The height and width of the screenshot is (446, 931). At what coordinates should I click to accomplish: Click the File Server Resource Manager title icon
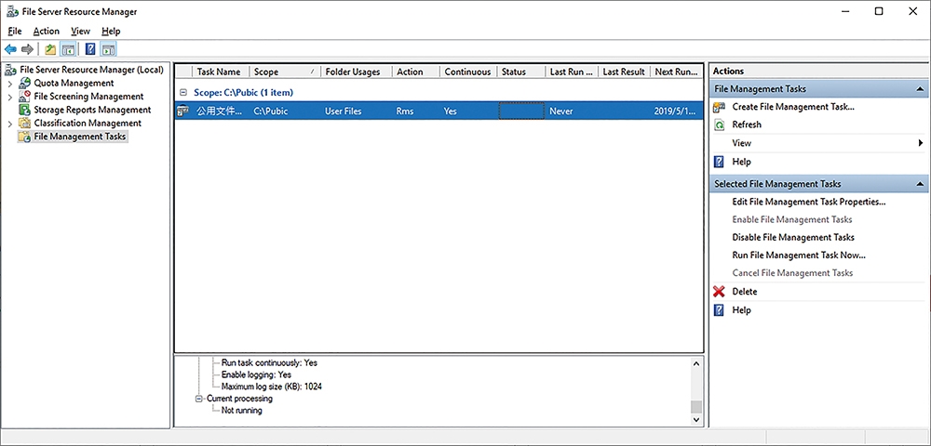tap(12, 11)
